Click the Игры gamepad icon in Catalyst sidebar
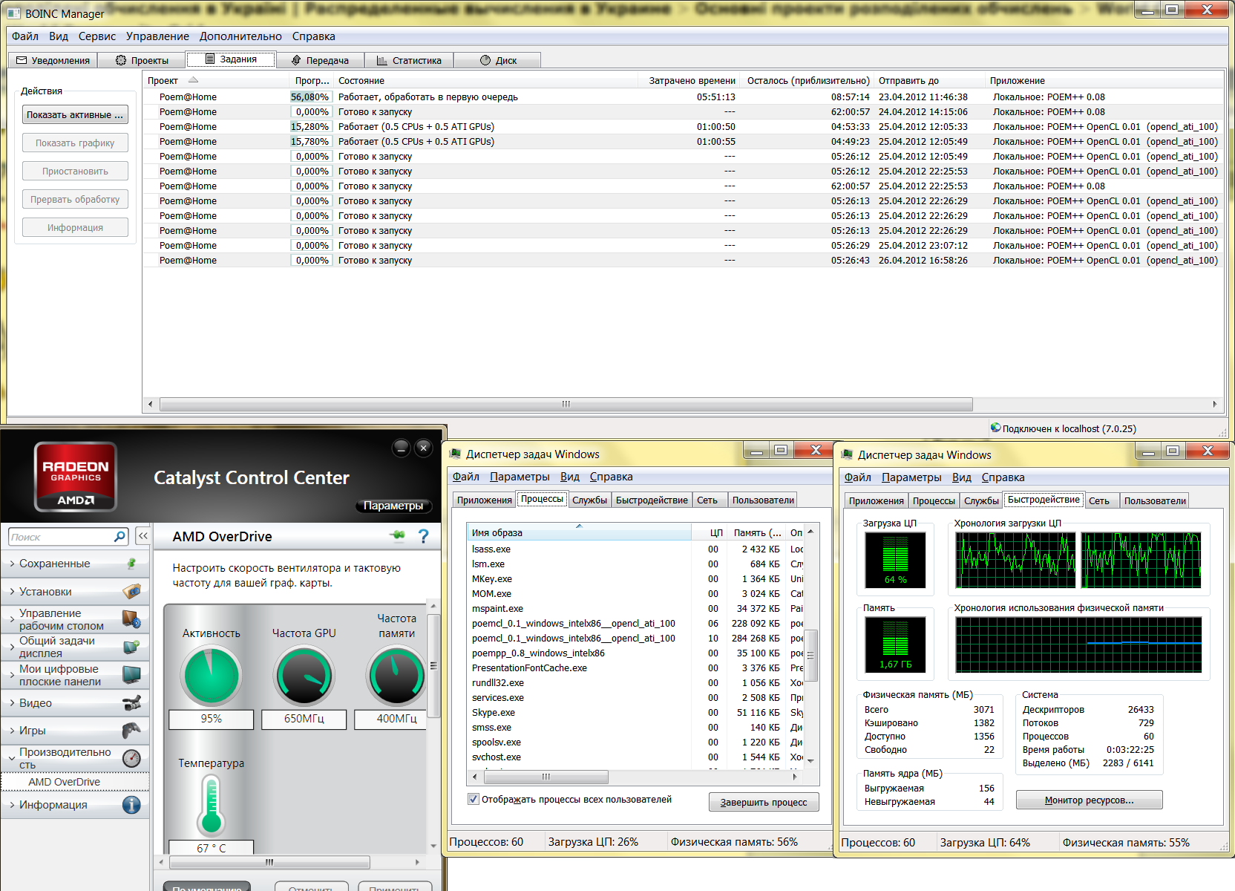1235x891 pixels. coord(131,731)
